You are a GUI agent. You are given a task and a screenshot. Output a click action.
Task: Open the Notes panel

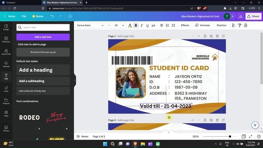click(82, 136)
